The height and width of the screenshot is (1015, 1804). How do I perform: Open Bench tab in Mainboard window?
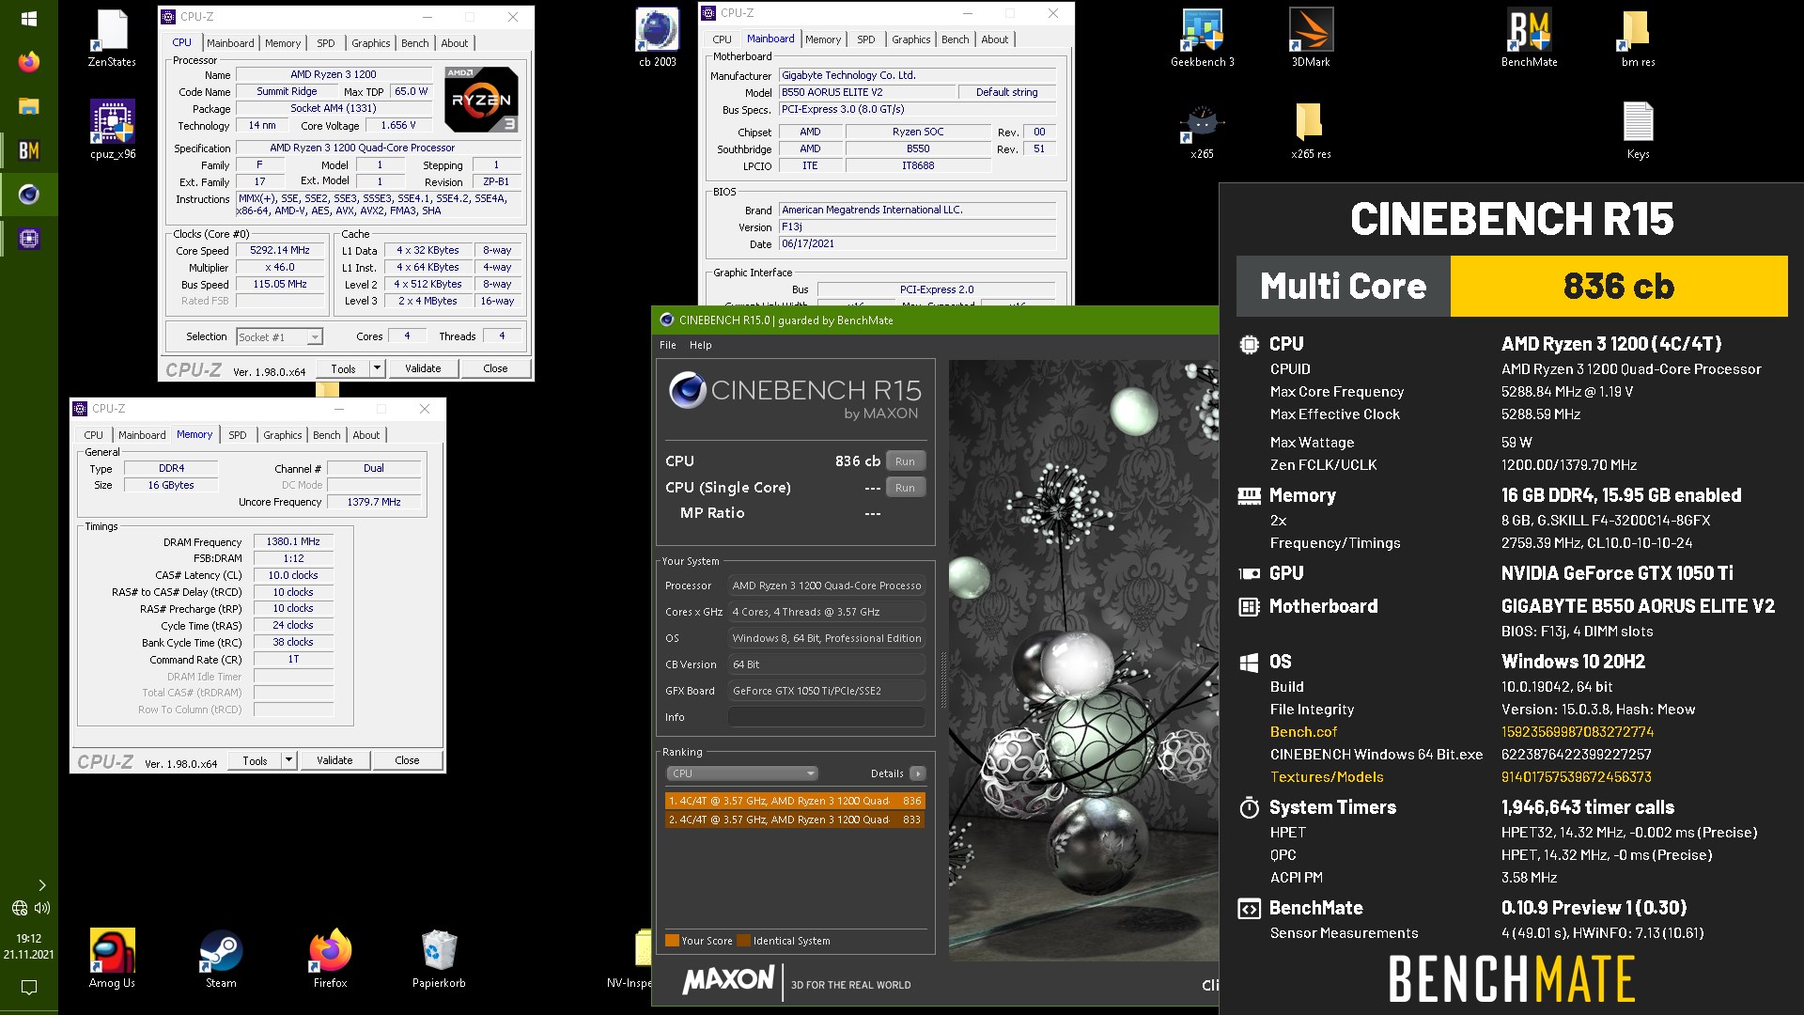tap(956, 39)
